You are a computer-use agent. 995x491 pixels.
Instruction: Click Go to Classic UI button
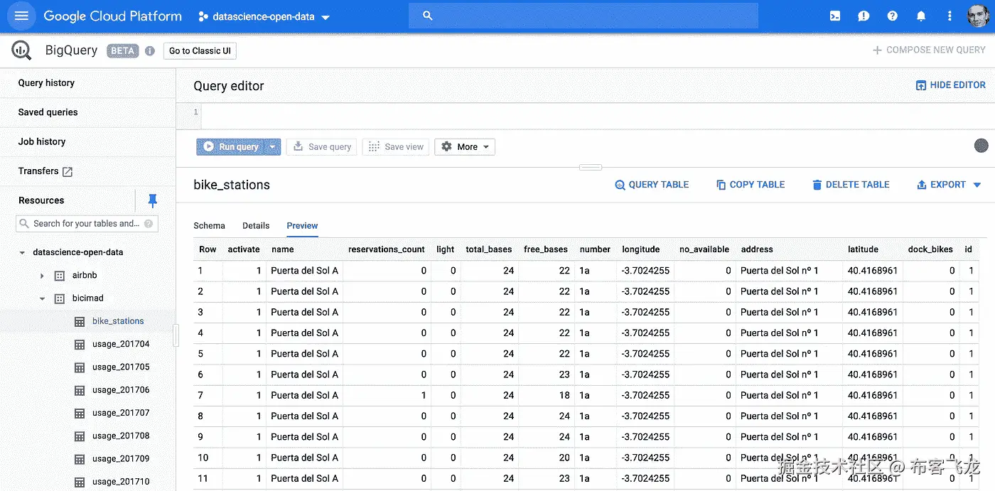(200, 51)
